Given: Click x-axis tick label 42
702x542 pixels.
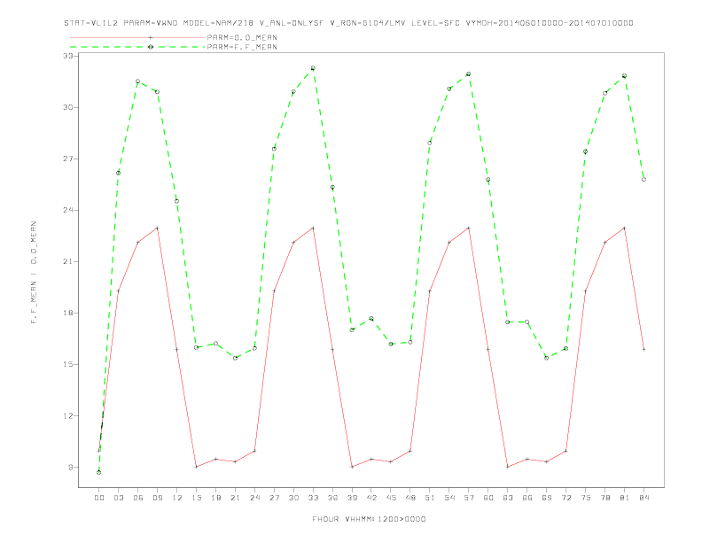Looking at the screenshot, I should [371, 498].
